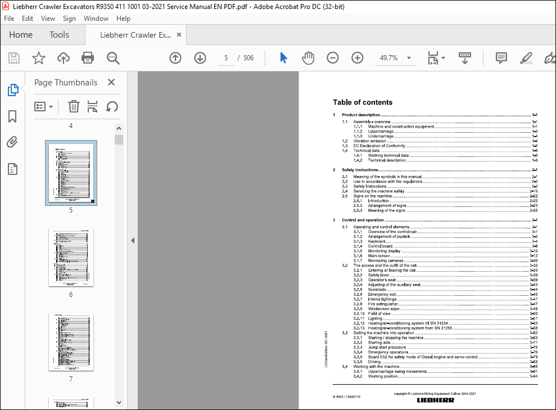Screen dimensions: 556x410
Task: Enable scrolling mode keyboard icon
Action: point(464,58)
